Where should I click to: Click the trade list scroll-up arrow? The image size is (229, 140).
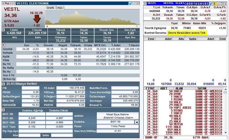[x=225, y=89]
